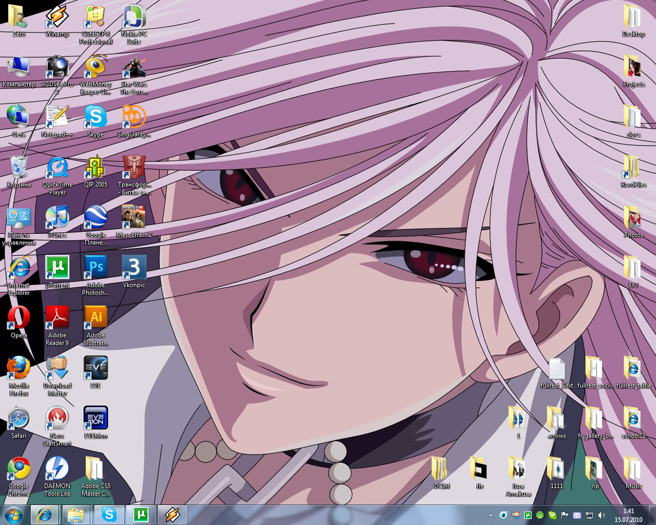Select the fullrest_table html file
The image size is (656, 525).
[x=633, y=372]
